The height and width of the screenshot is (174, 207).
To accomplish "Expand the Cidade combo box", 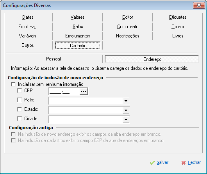I will point(126,119).
